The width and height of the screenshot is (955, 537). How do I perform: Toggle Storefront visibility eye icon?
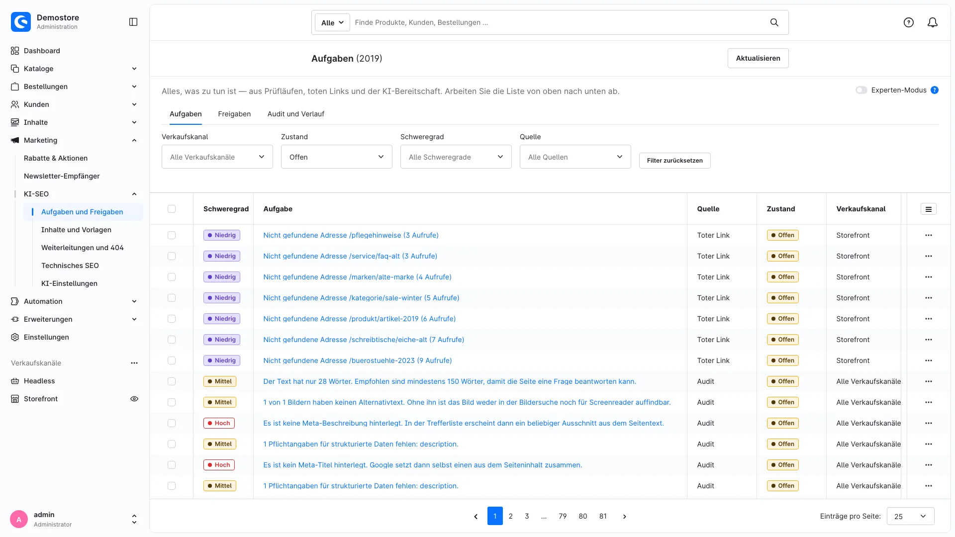pos(134,399)
